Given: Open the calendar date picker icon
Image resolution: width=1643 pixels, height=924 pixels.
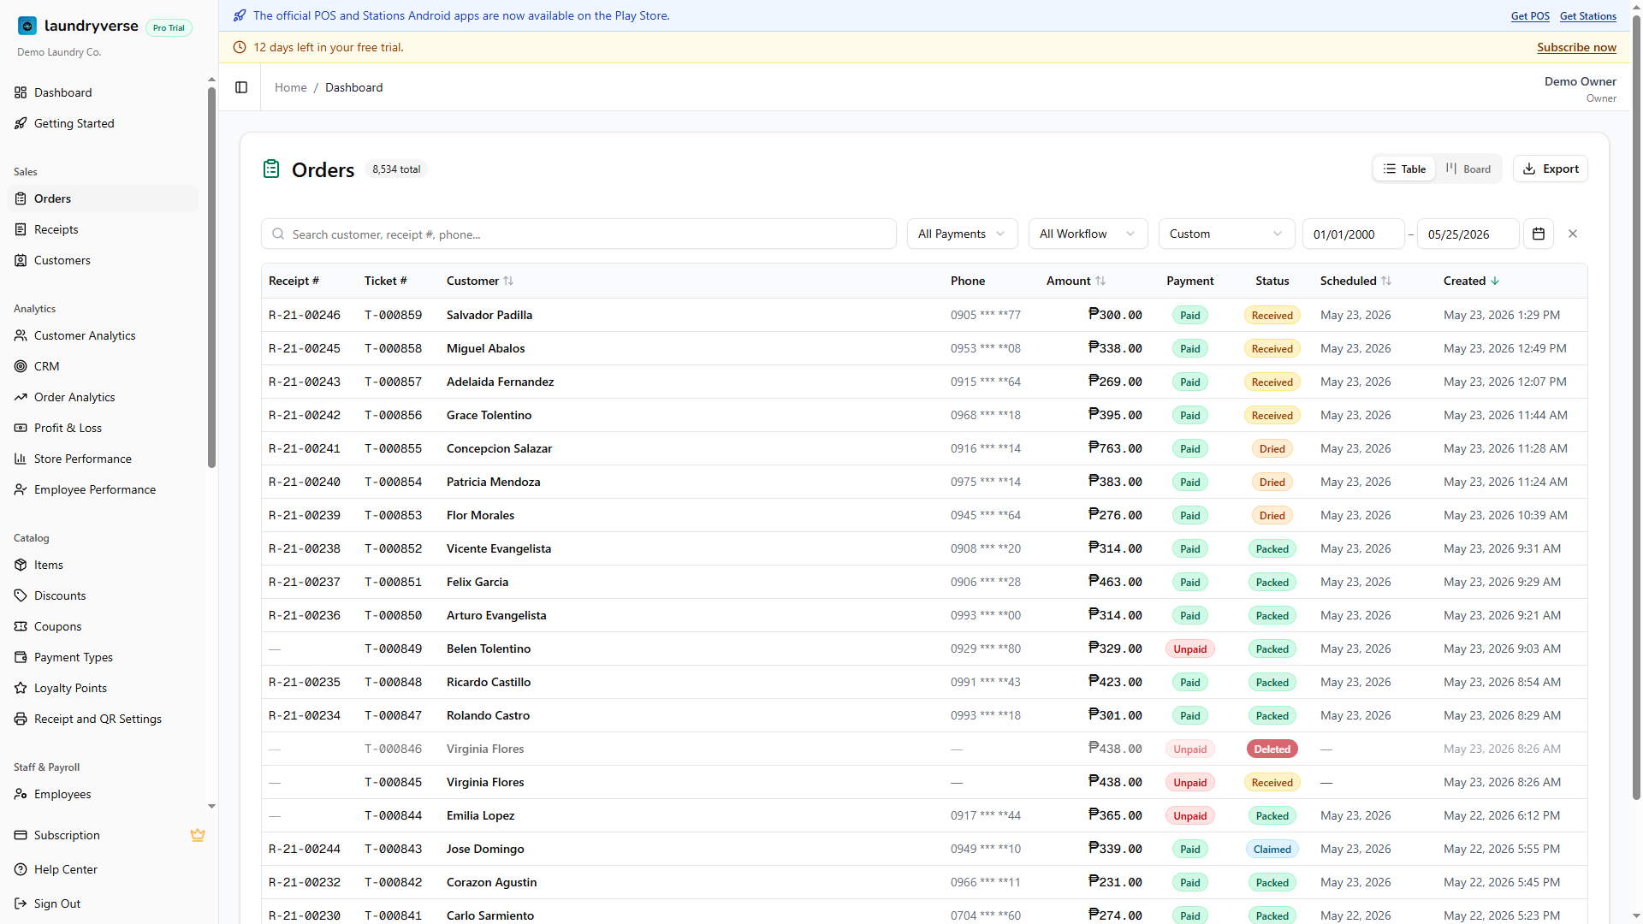Looking at the screenshot, I should coord(1539,234).
